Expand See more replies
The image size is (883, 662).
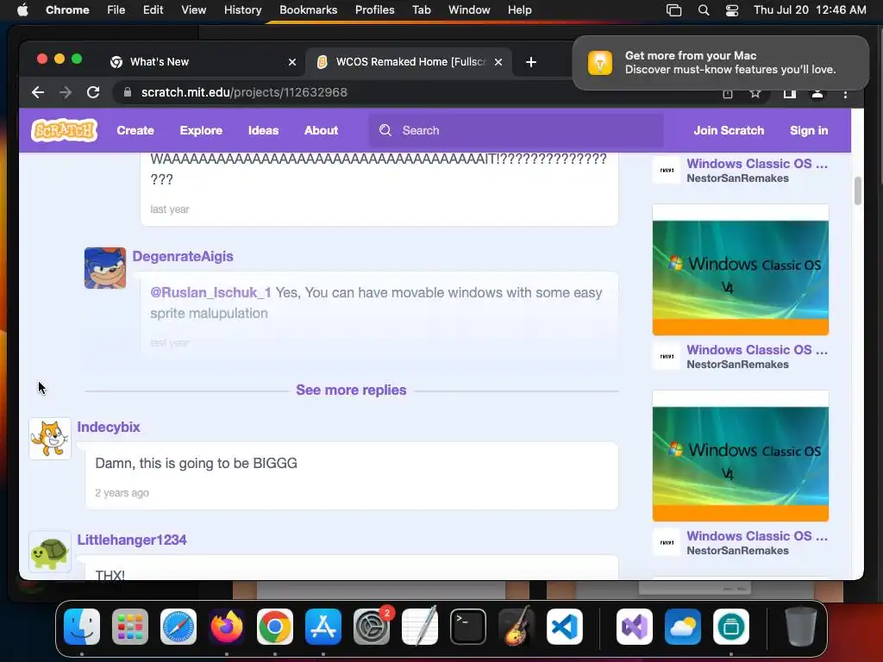pos(351,390)
